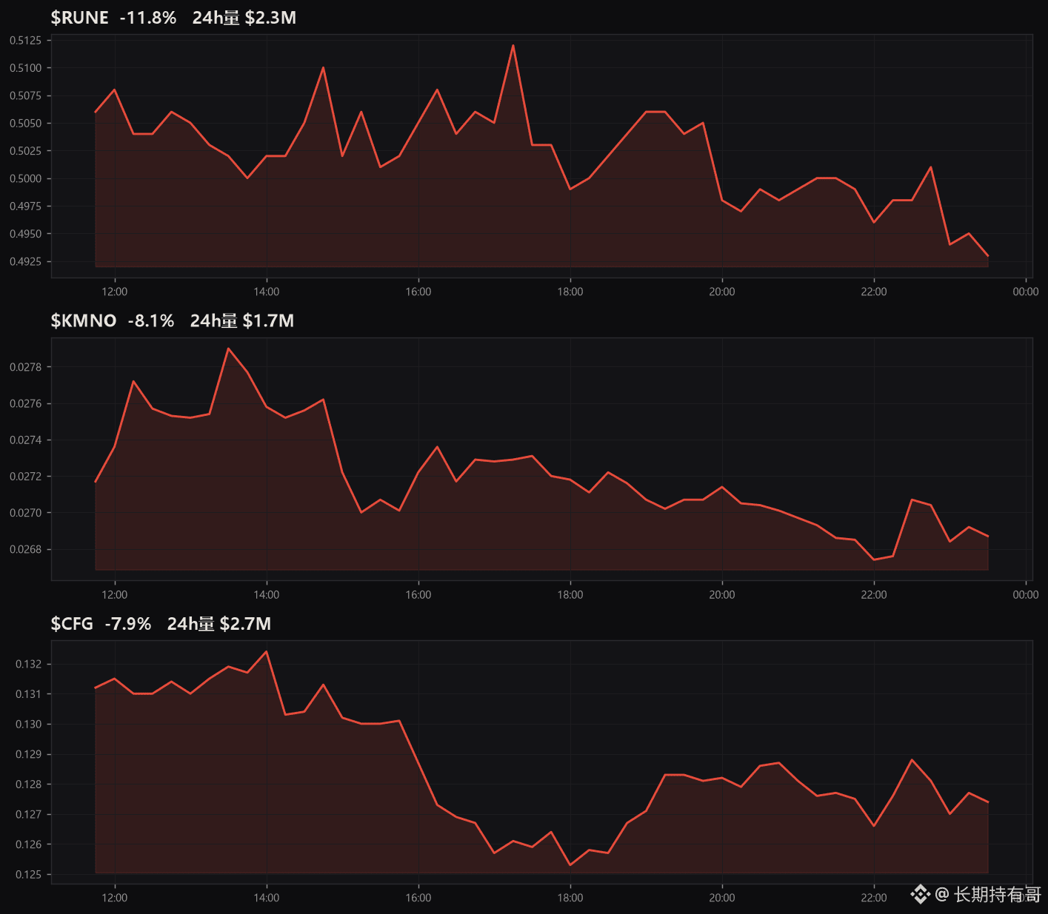Click 20:00 under the $CFG chart
Screen dimensions: 1048x914
point(722,898)
